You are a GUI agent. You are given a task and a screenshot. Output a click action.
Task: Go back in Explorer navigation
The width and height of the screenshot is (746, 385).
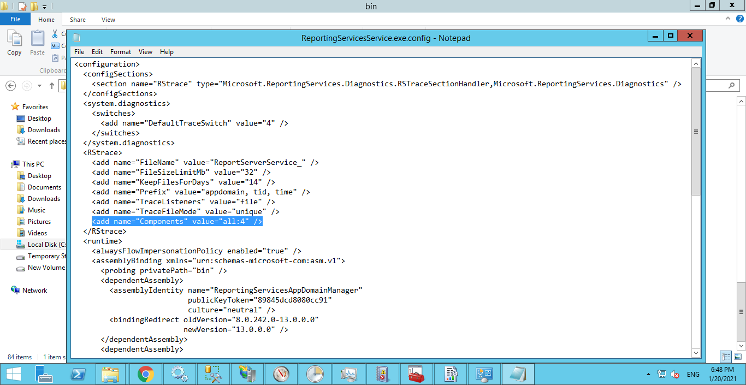point(10,86)
